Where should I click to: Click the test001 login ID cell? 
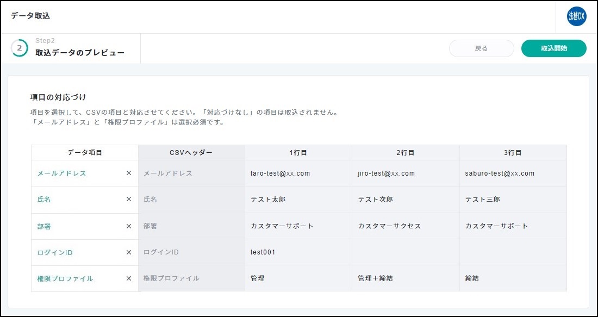(263, 252)
